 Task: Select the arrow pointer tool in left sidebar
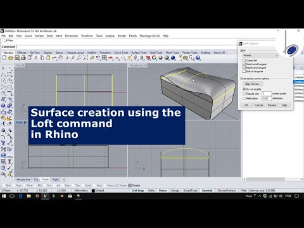click(3, 68)
